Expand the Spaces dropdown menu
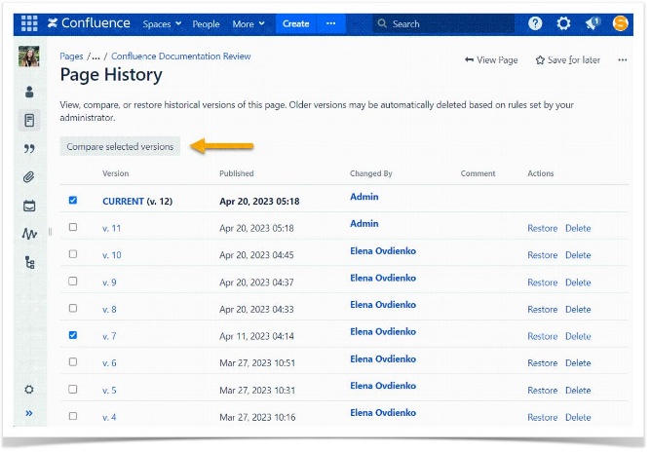The height and width of the screenshot is (452, 651). point(162,24)
